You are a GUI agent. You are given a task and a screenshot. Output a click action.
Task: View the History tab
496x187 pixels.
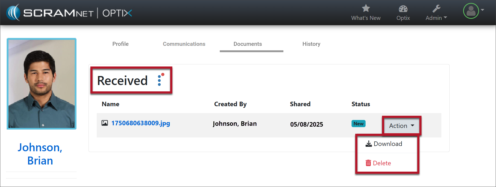point(311,44)
